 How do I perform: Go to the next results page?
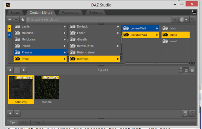24,70
